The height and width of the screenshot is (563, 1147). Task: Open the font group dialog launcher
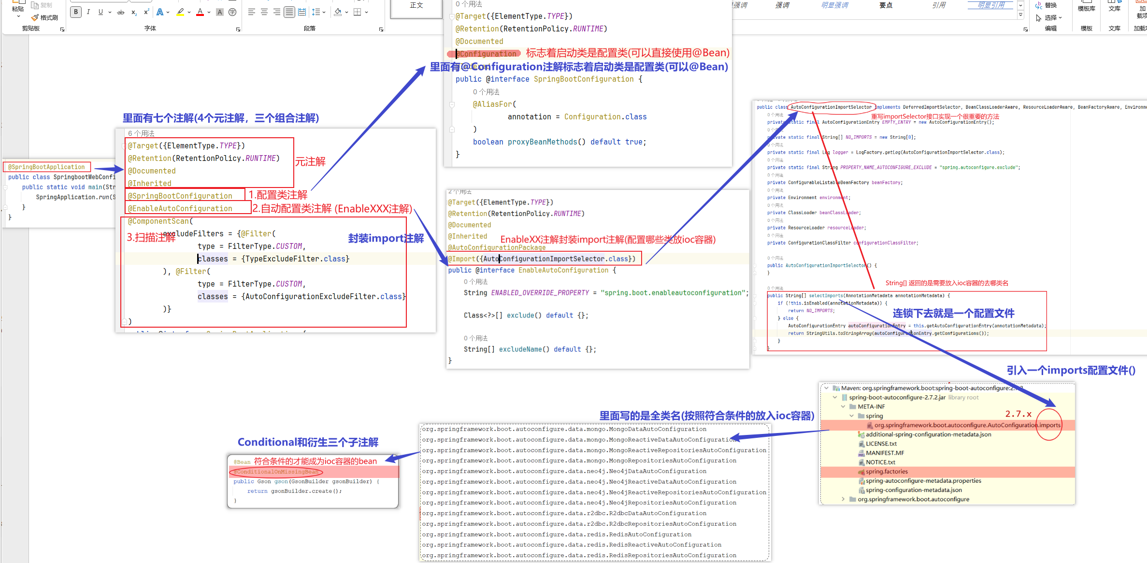point(238,29)
